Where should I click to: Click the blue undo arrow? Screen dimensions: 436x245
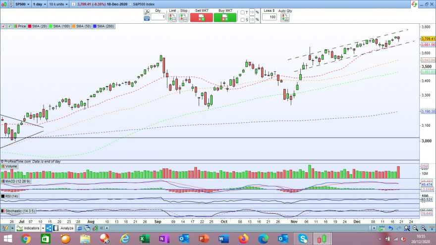tap(390, 228)
